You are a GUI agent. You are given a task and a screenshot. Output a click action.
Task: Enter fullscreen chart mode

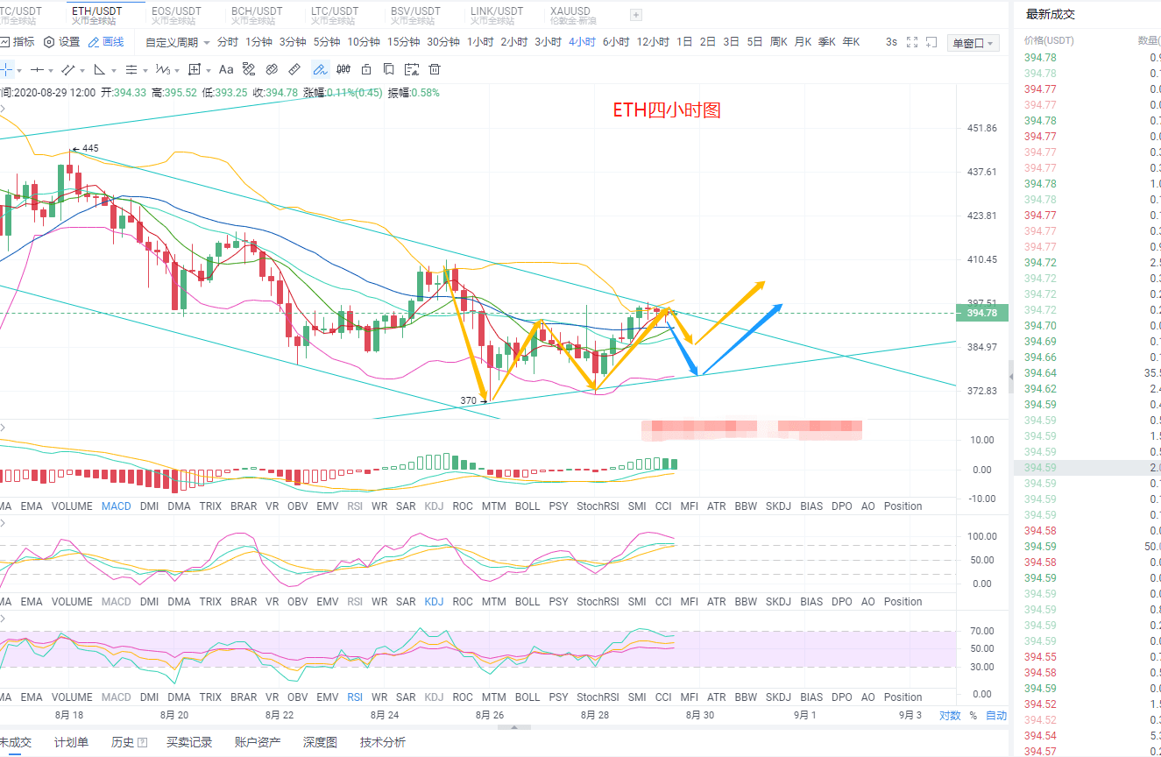[x=912, y=42]
